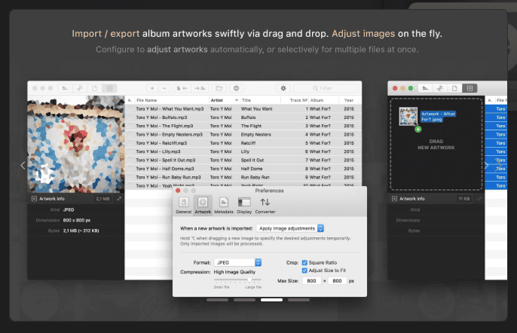
Task: Click the Max Size width field
Action: click(311, 281)
